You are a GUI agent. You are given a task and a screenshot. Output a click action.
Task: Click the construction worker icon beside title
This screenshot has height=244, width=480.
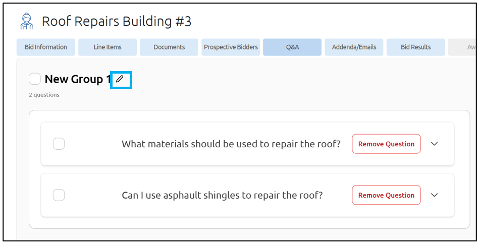pos(26,22)
